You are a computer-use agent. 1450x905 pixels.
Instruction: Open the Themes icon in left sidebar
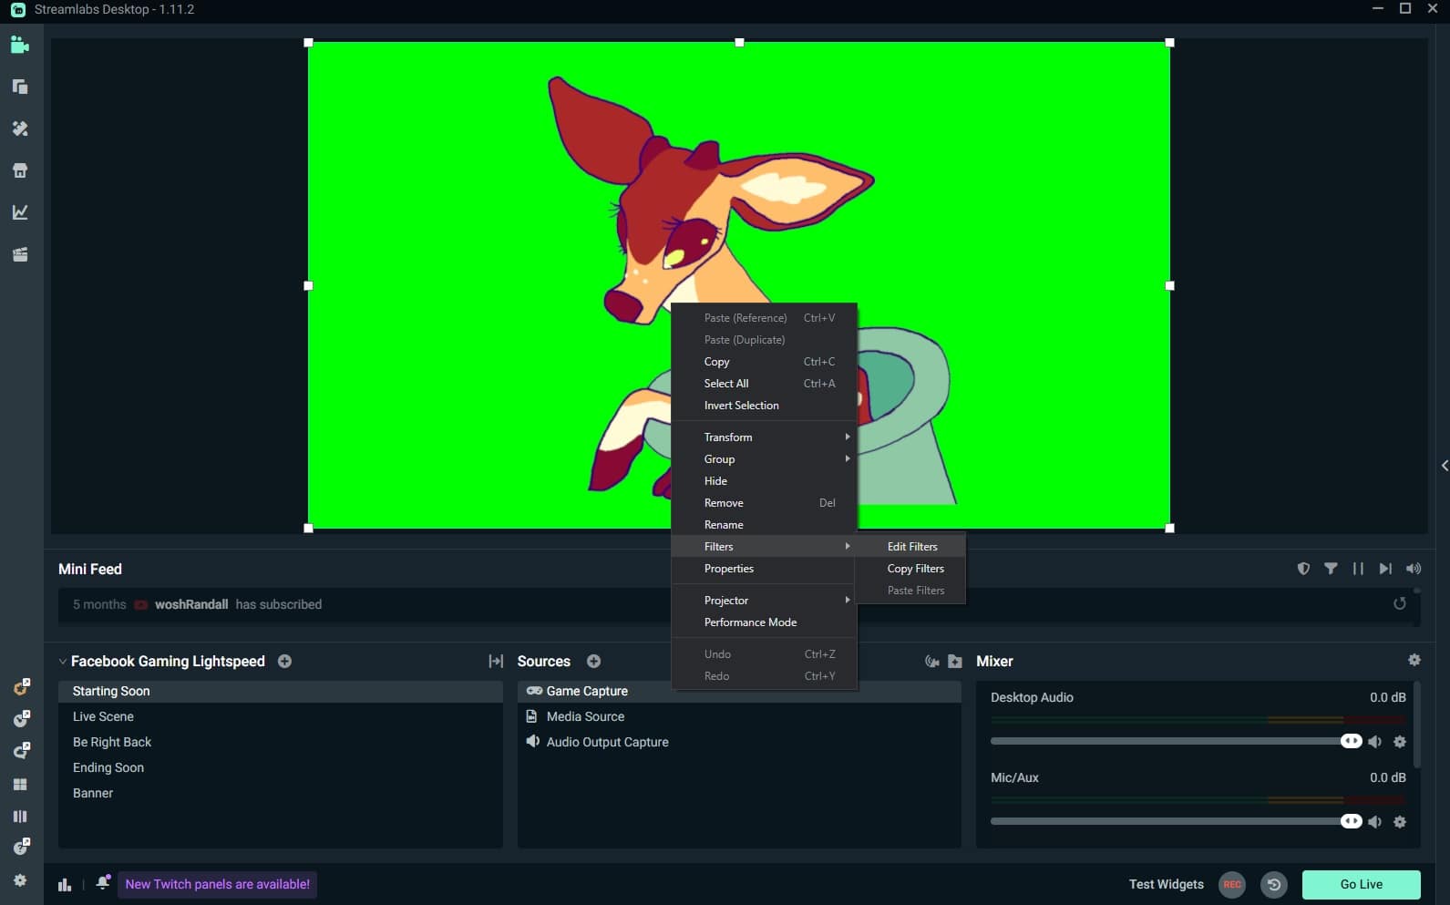[20, 129]
